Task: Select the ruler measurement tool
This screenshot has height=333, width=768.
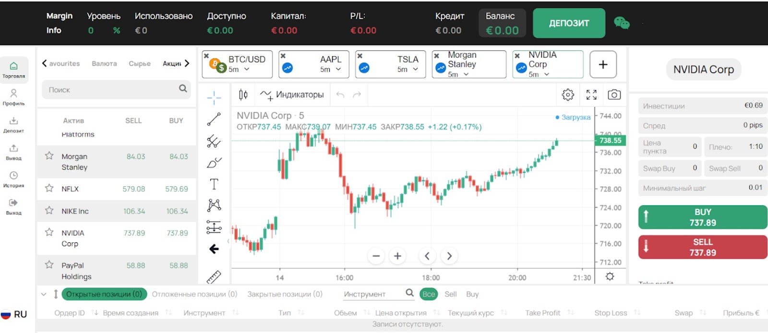Action: pyautogui.click(x=214, y=277)
